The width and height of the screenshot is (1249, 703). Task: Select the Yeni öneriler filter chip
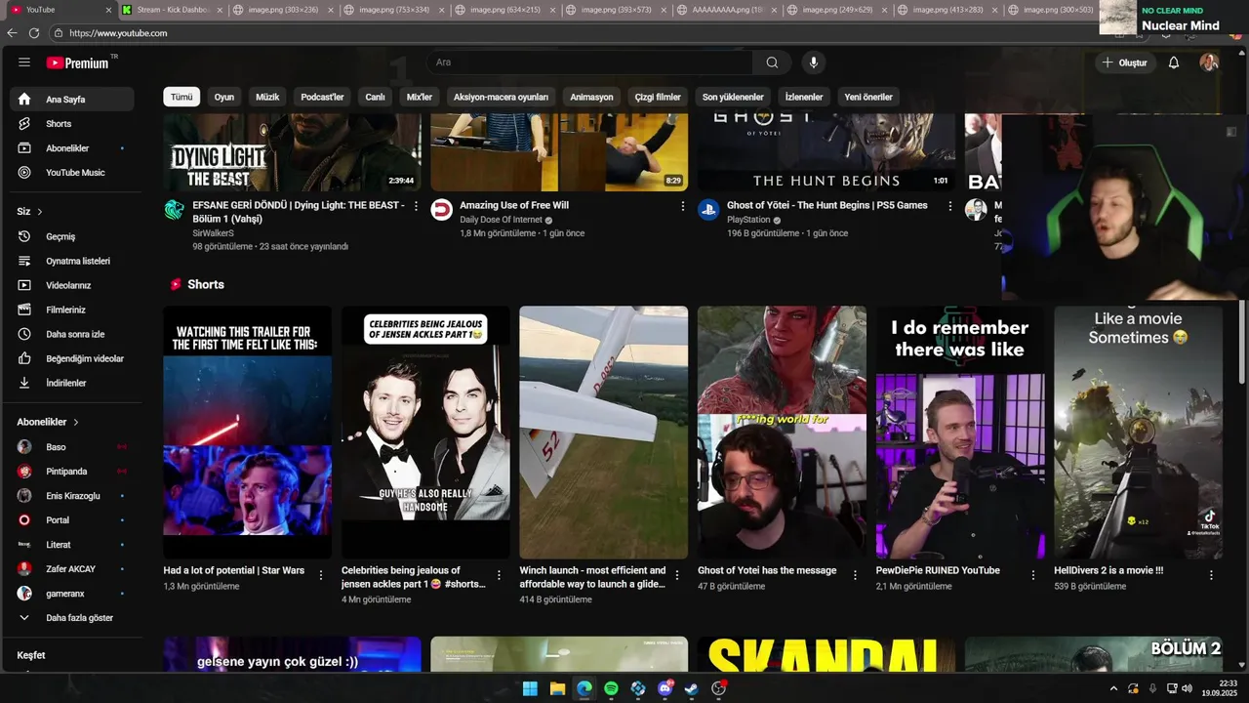(868, 97)
